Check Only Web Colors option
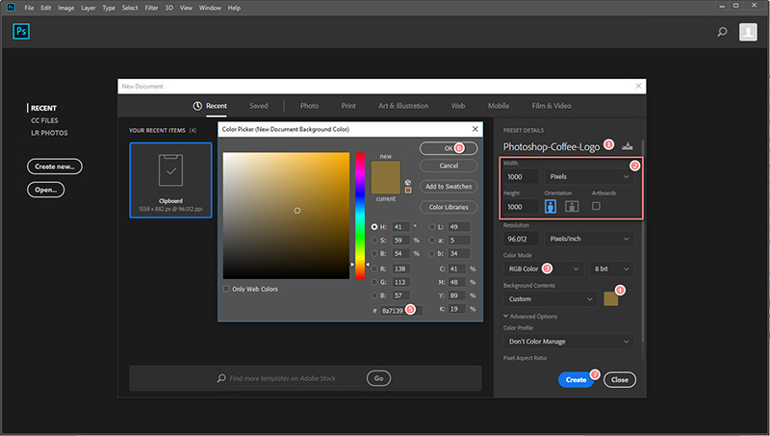 (227, 289)
